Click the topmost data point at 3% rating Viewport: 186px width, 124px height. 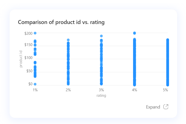pos(101,36)
